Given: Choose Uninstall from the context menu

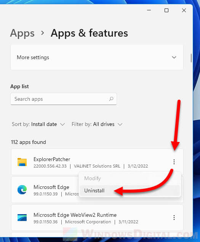Looking at the screenshot, I should pos(130,190).
